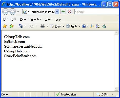
Task: Click the Add to Favorites icon
Action: tap(11, 26)
